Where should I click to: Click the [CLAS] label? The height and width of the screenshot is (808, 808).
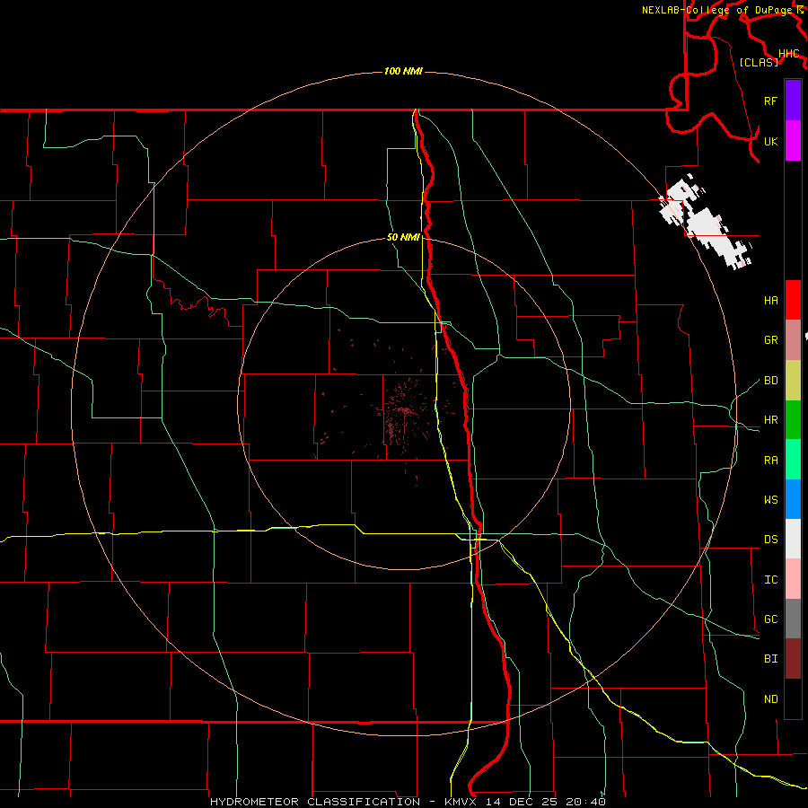click(x=759, y=62)
